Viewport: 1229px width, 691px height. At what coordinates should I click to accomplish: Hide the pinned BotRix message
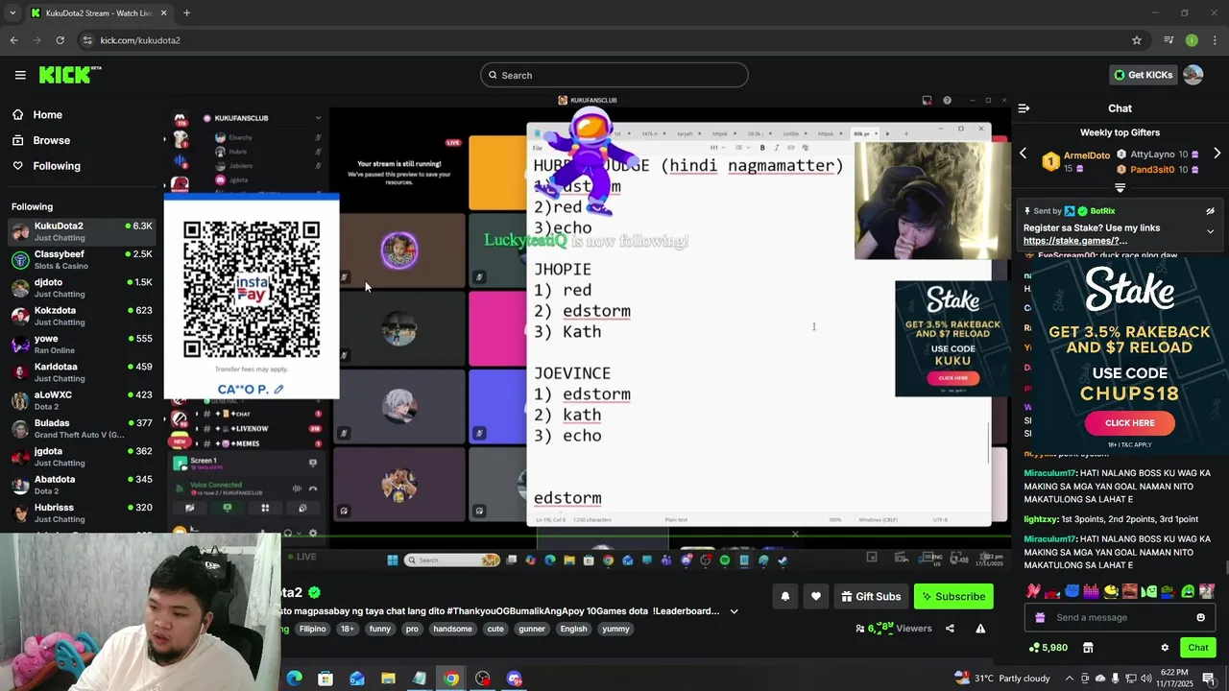1210,211
